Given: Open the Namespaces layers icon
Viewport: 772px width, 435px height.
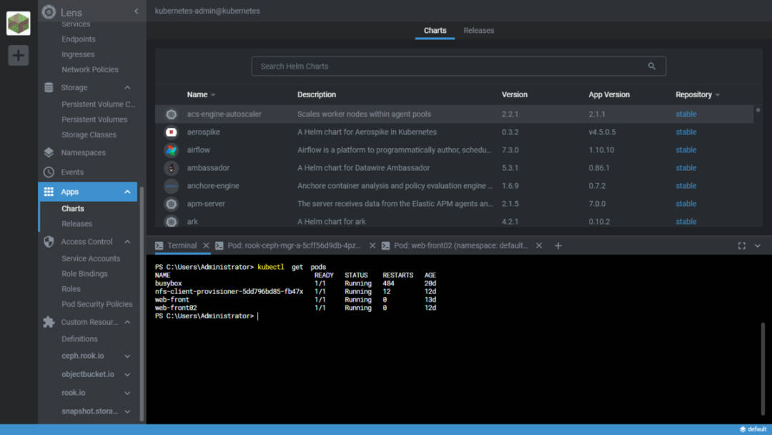Looking at the screenshot, I should tap(49, 152).
